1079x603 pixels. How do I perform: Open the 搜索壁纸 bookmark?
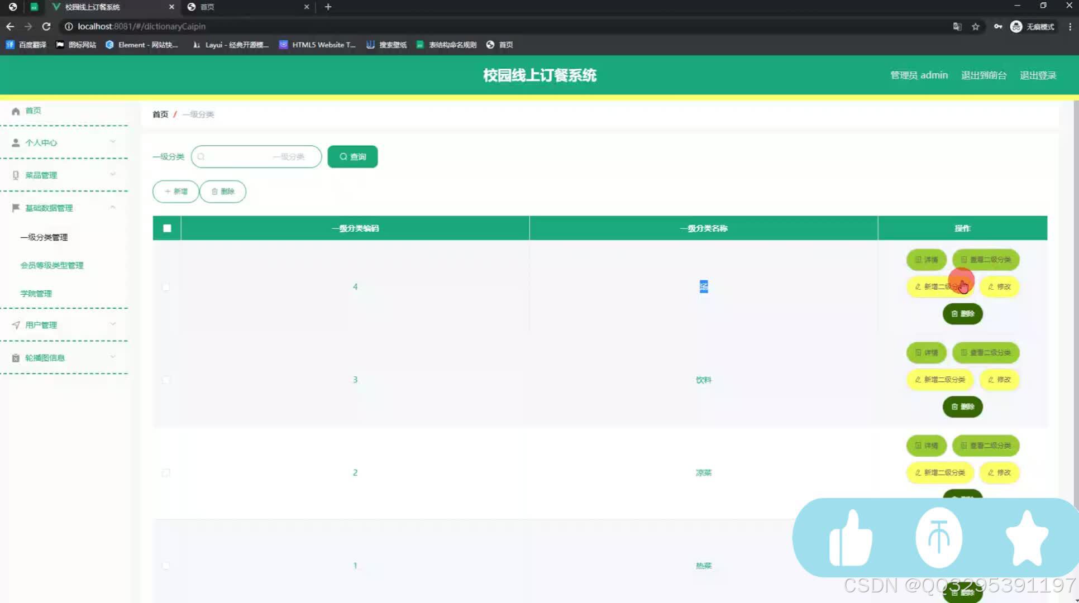coord(386,45)
